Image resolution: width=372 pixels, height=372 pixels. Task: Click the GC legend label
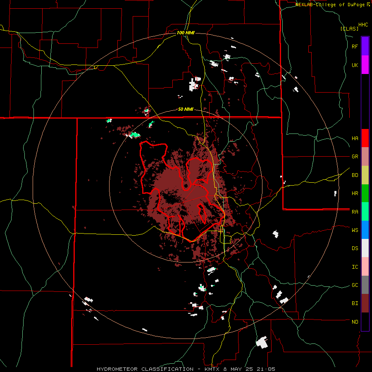(355, 285)
